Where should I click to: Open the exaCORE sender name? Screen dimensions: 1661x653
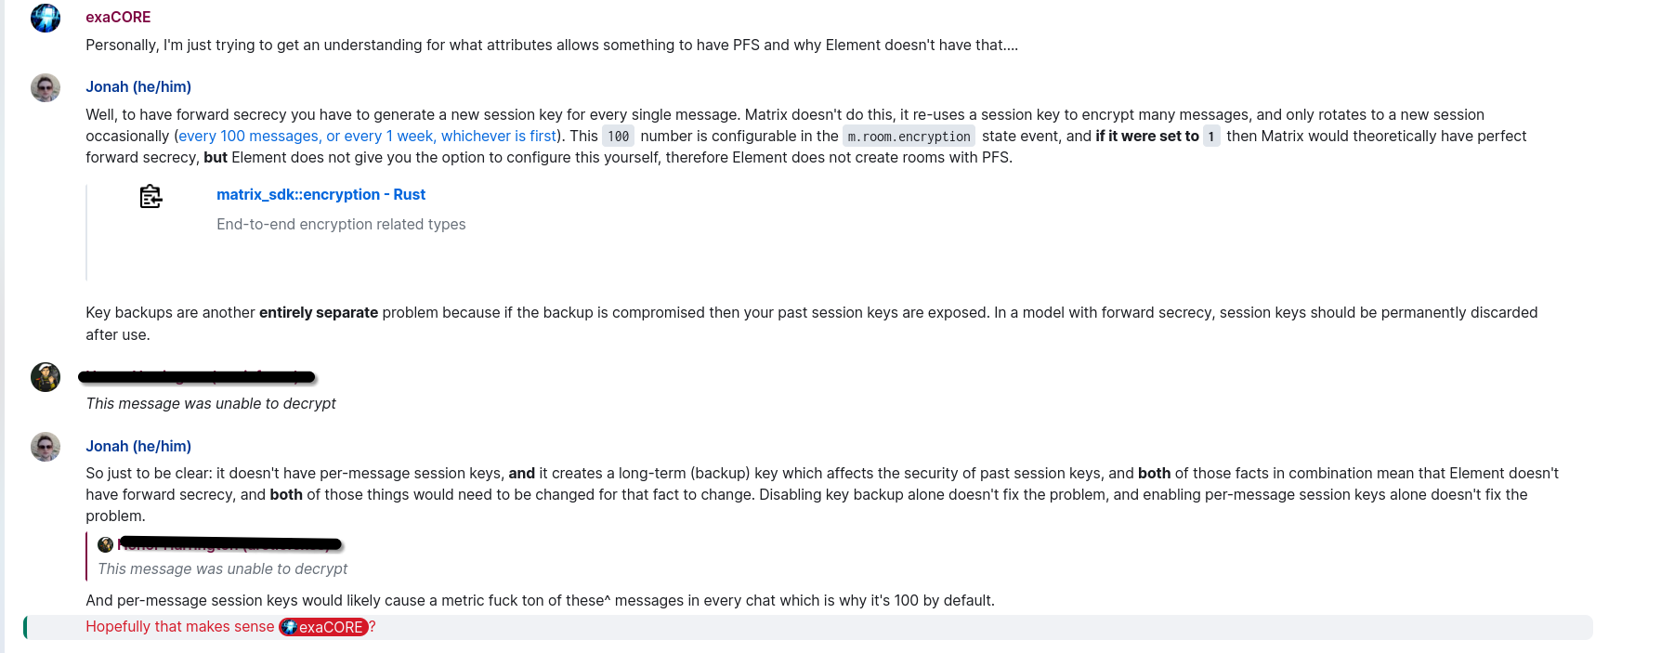point(118,17)
